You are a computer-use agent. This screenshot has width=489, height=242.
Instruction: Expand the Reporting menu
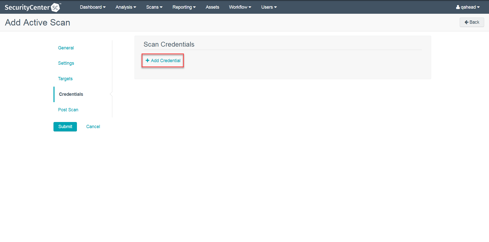[184, 7]
